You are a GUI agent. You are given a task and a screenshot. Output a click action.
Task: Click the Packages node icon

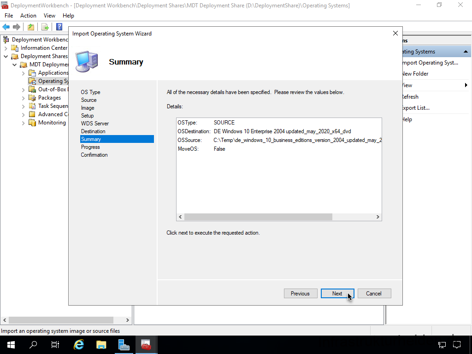pyautogui.click(x=32, y=98)
